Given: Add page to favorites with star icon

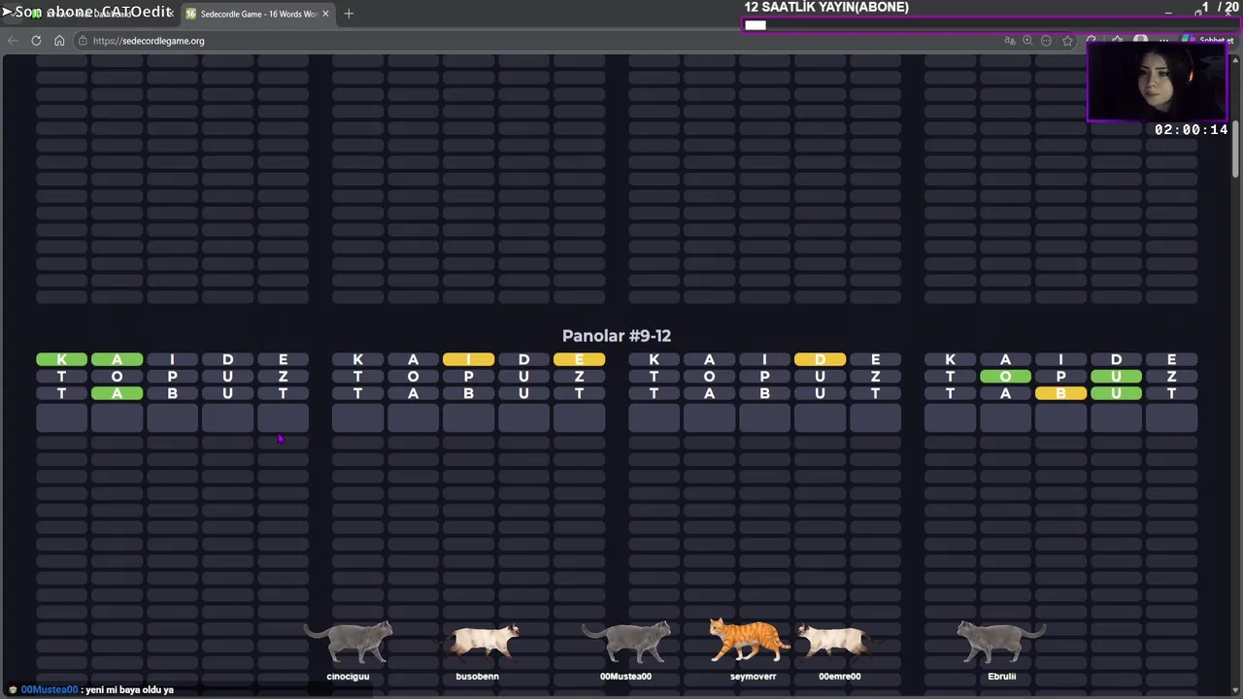Looking at the screenshot, I should pyautogui.click(x=1067, y=41).
